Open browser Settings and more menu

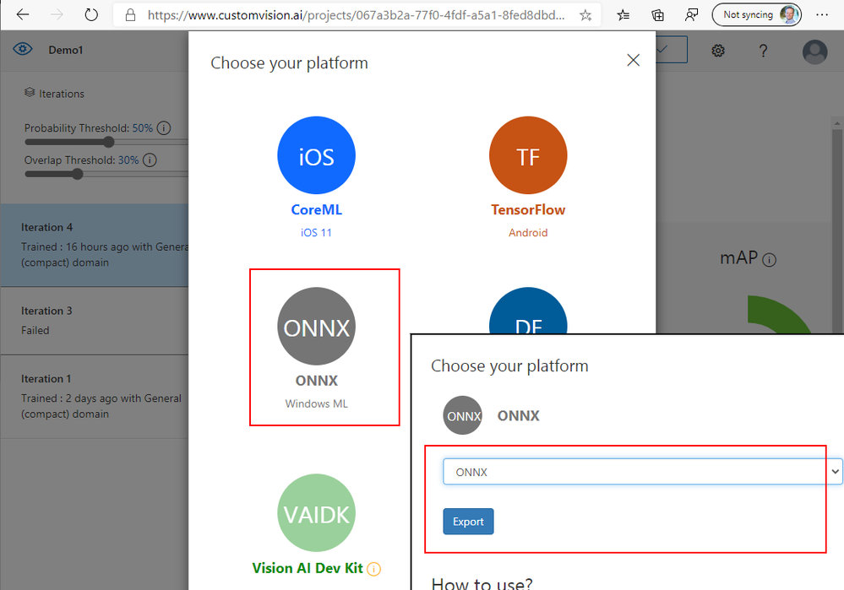point(822,14)
